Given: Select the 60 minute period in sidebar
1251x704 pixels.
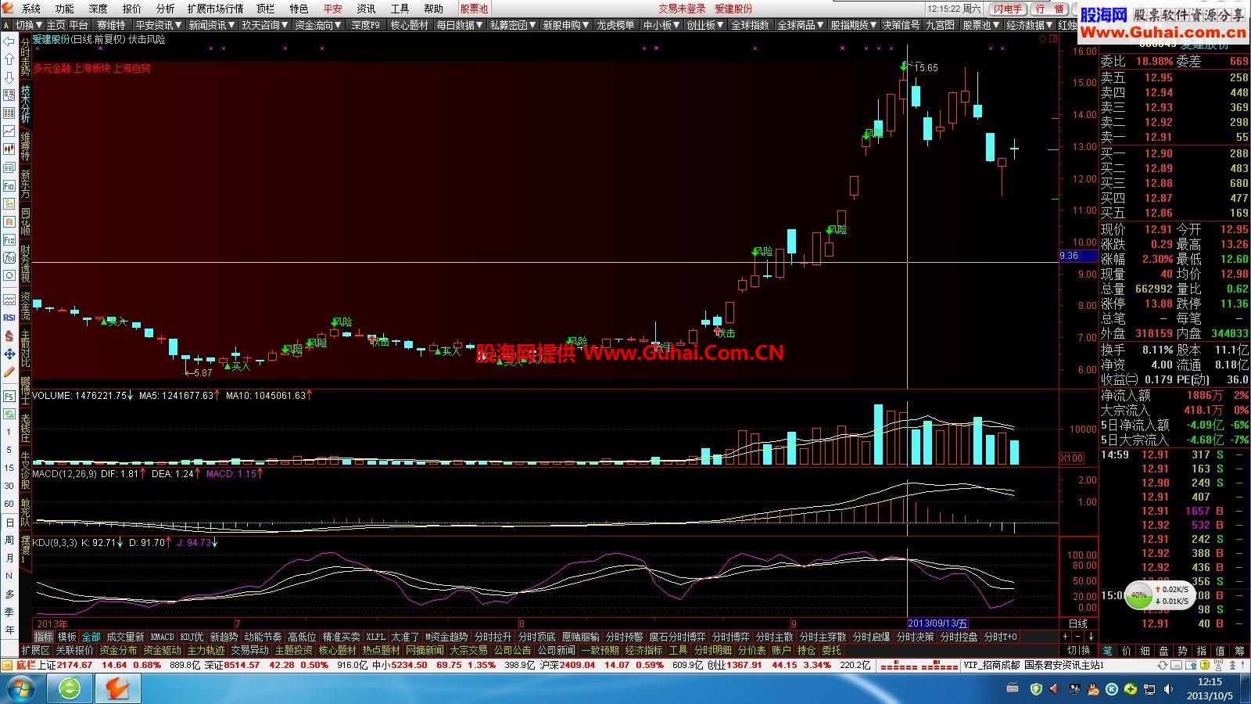Looking at the screenshot, I should click(9, 505).
